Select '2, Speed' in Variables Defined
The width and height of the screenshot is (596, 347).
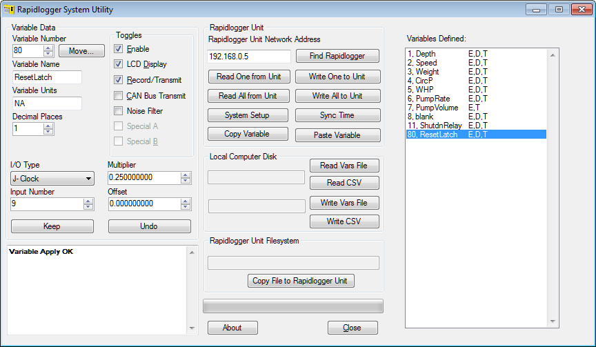[476, 63]
